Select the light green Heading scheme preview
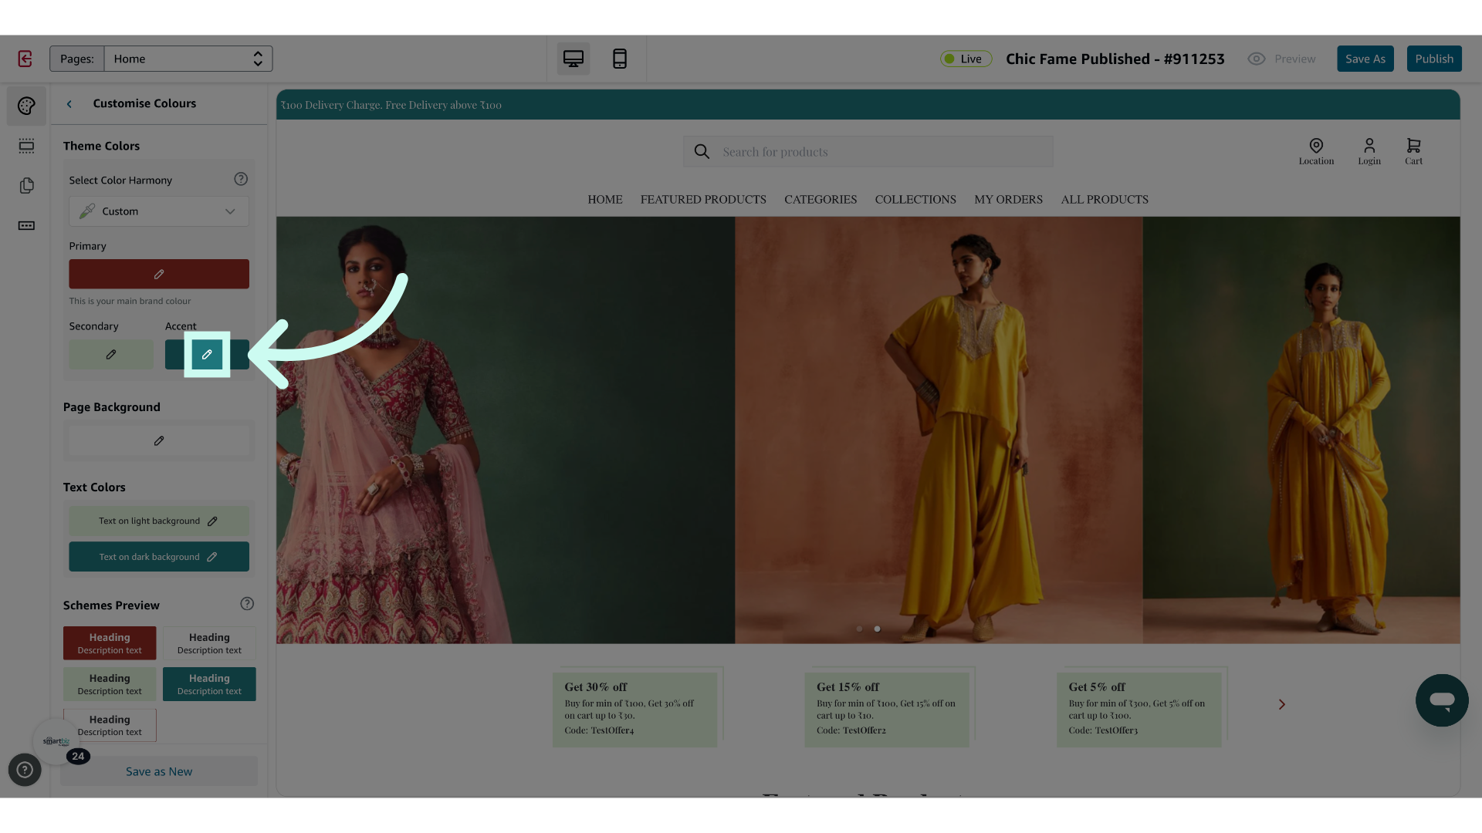Viewport: 1482px width, 833px height. click(110, 684)
